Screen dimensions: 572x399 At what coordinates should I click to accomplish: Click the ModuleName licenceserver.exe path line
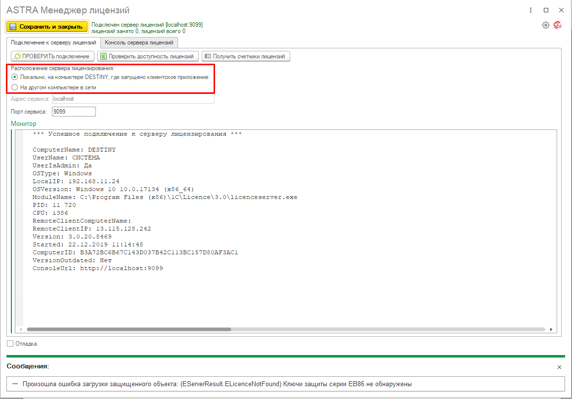tap(165, 197)
